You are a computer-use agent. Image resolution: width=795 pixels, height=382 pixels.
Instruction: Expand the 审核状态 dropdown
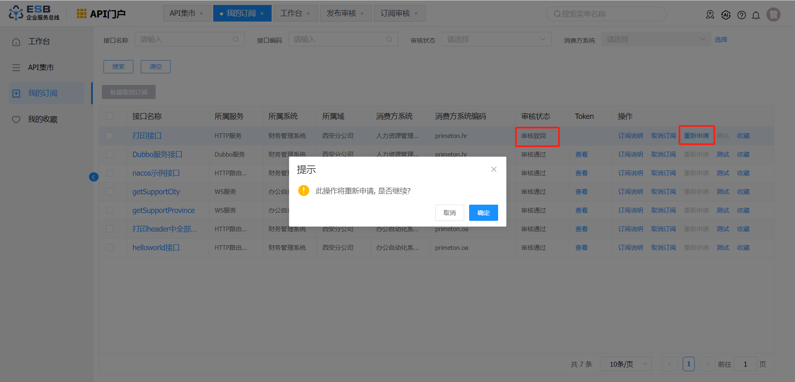496,39
